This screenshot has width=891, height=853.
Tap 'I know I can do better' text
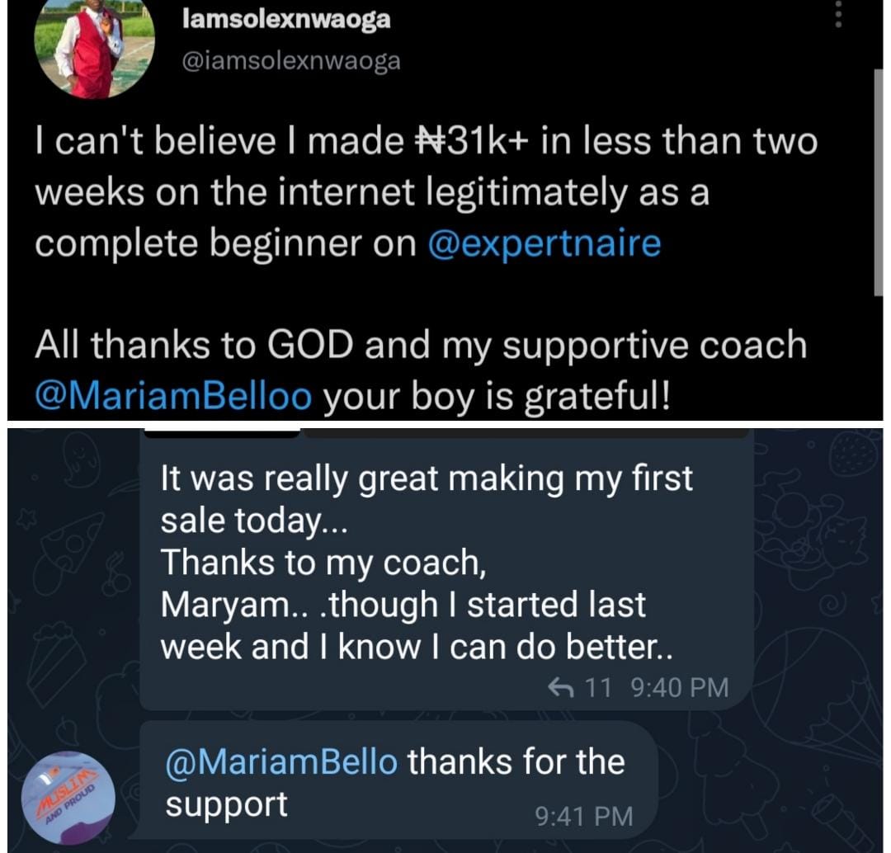(462, 647)
